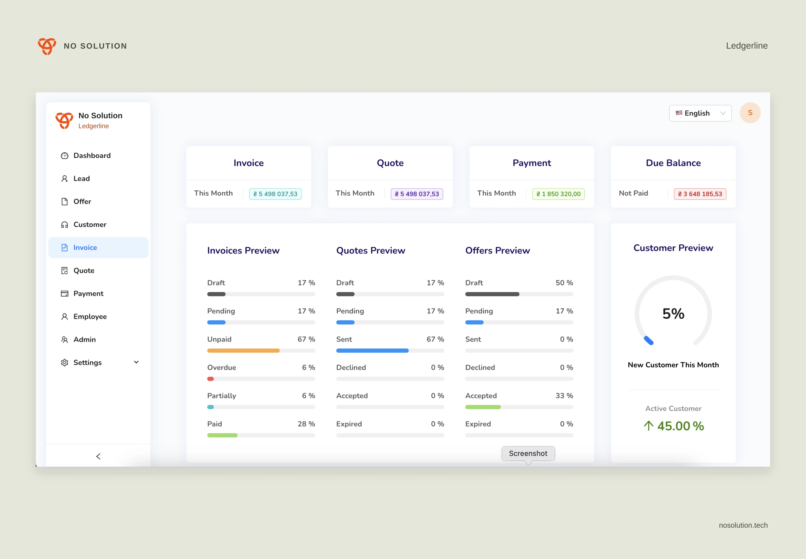Click the invoice amount tag 5 498 037,53

coord(275,194)
